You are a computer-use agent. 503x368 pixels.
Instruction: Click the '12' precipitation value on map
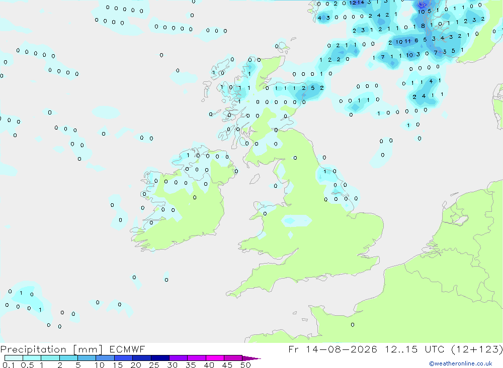[353, 3]
